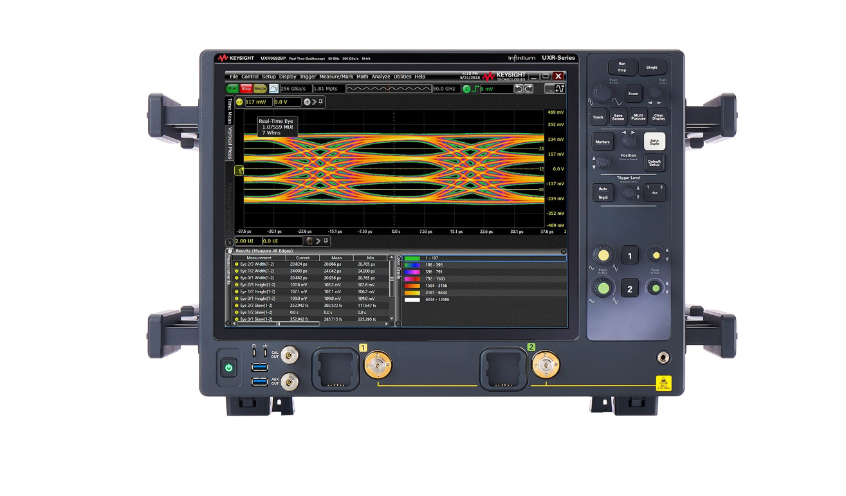Click the yellow channel 1 source icon
The image size is (846, 496).
[x=239, y=102]
